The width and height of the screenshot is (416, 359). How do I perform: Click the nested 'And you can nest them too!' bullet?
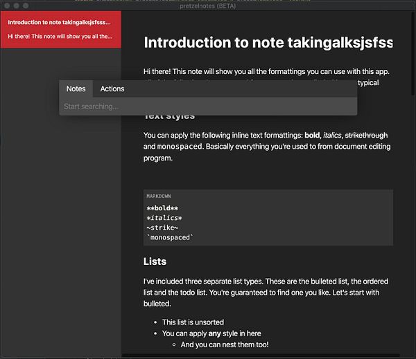point(224,344)
